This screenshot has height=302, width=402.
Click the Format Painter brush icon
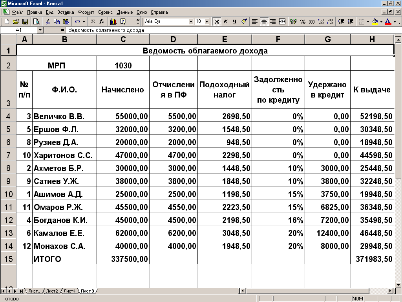[x=244, y=22]
